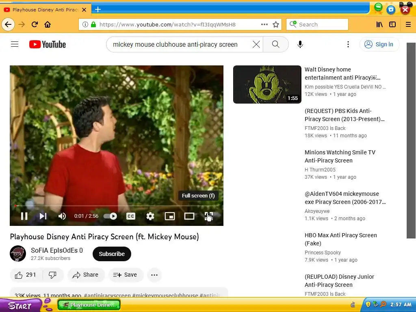Open video player settings gear

150,216
